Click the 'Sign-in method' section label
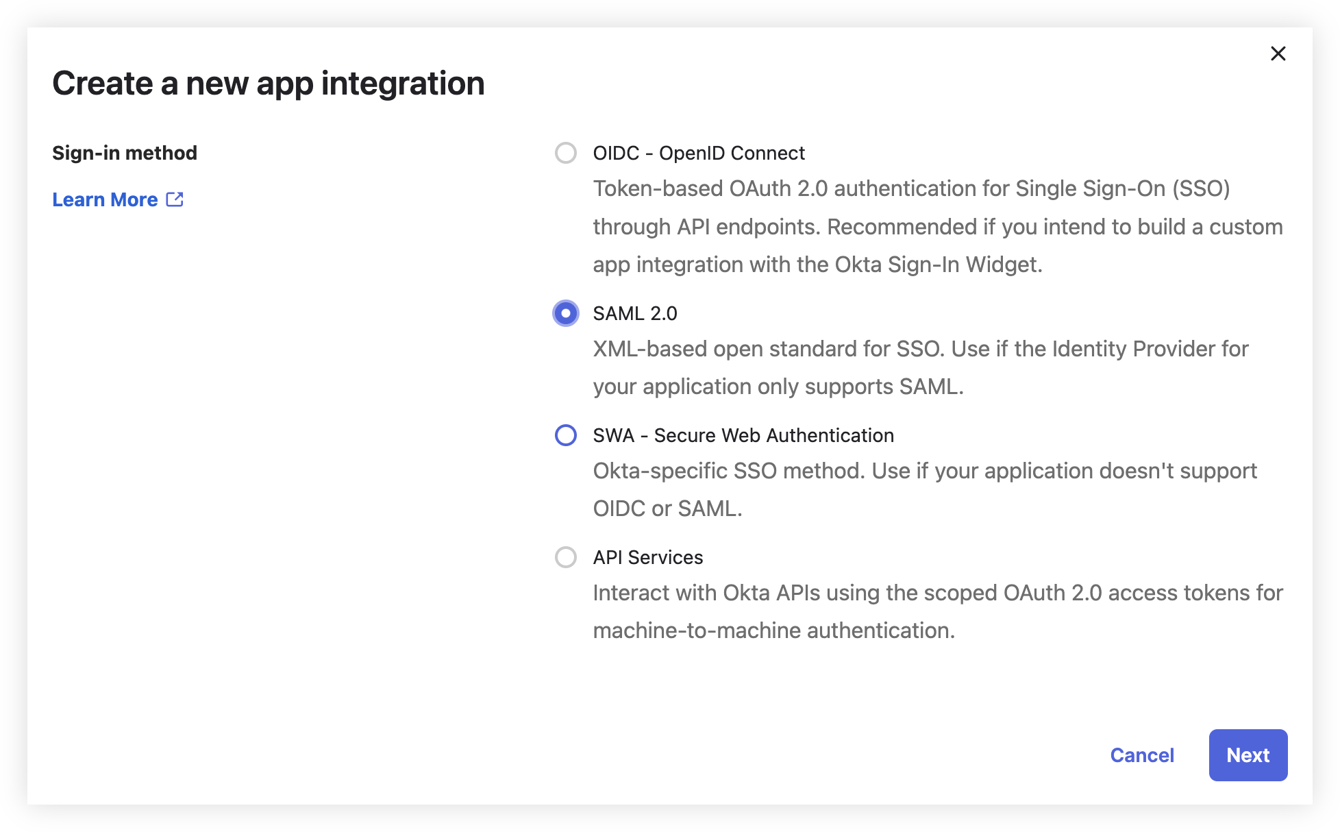Viewport: 1340px width, 832px height. pos(125,153)
